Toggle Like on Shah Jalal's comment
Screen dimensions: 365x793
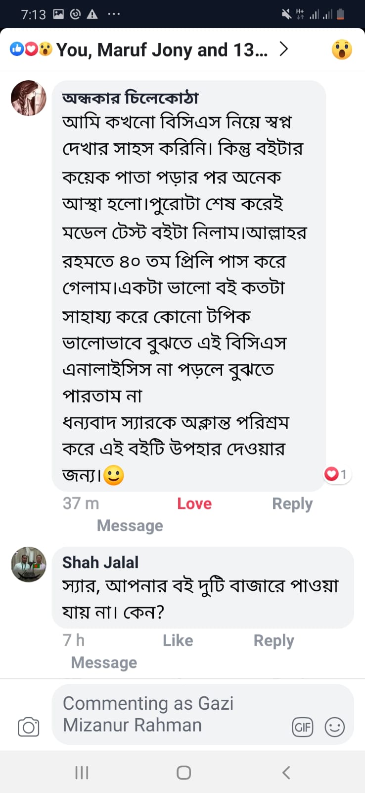[x=178, y=640]
